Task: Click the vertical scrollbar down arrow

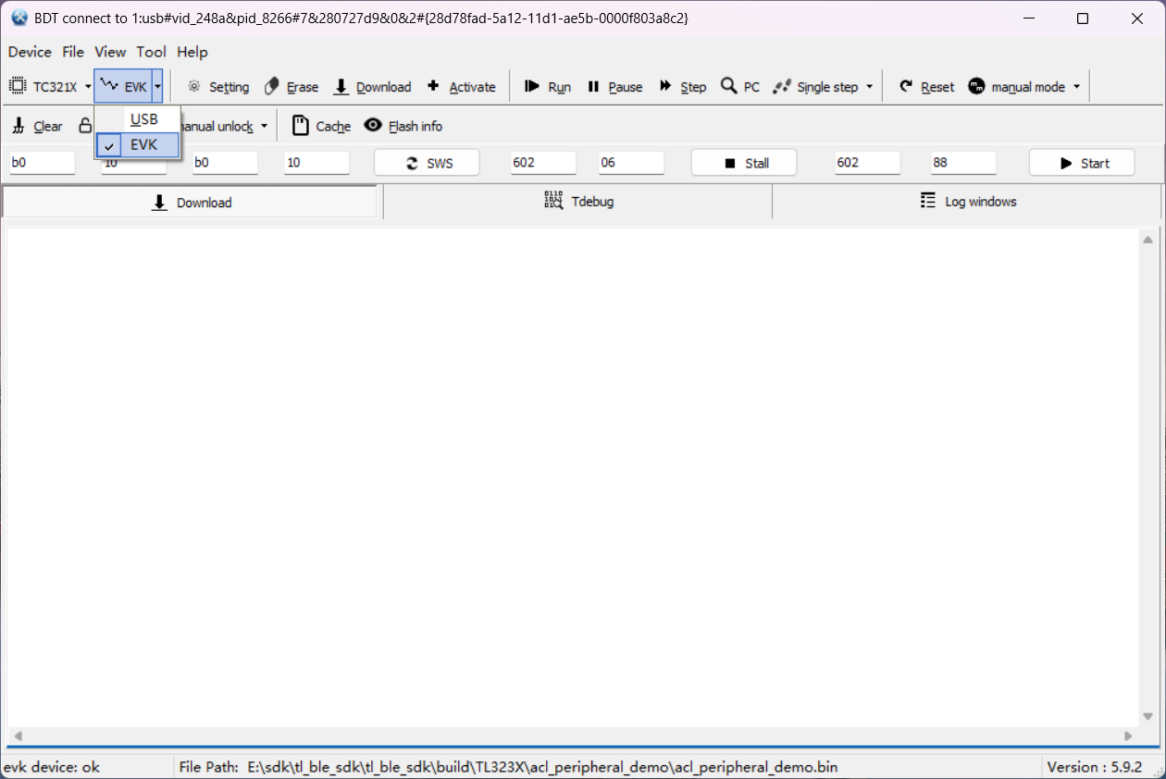Action: click(x=1148, y=716)
